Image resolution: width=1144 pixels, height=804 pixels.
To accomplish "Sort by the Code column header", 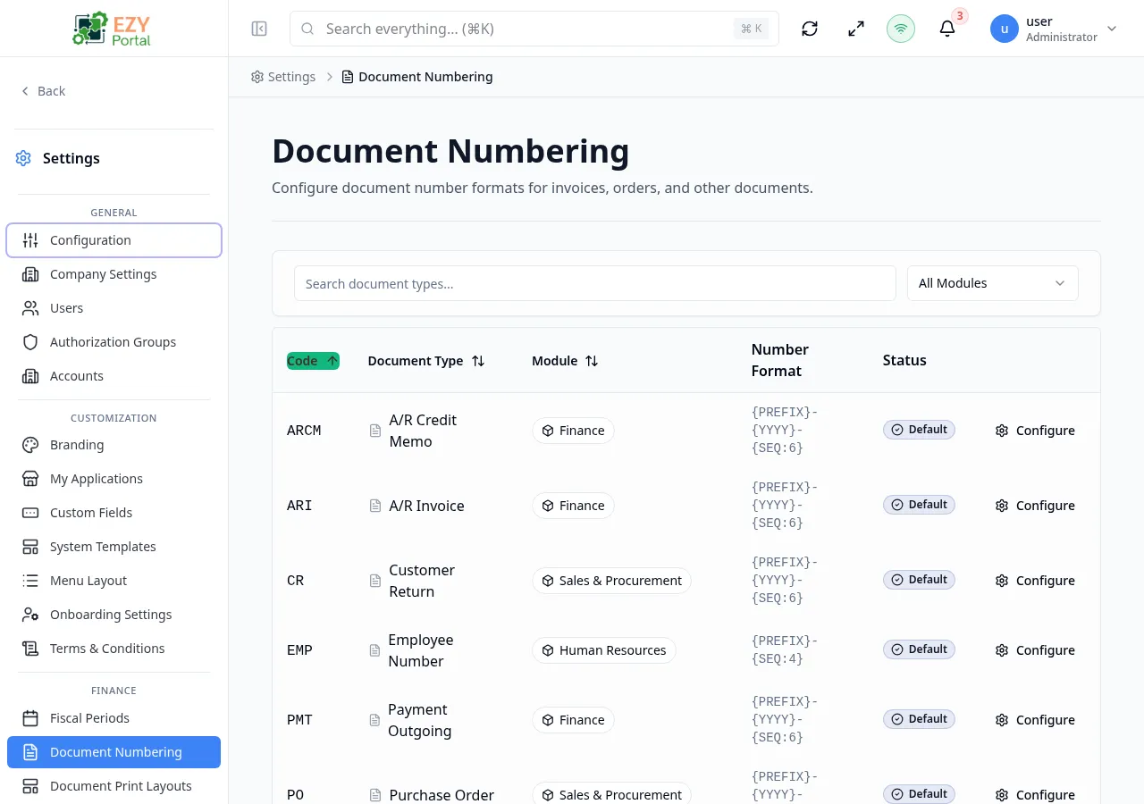I will (x=313, y=361).
